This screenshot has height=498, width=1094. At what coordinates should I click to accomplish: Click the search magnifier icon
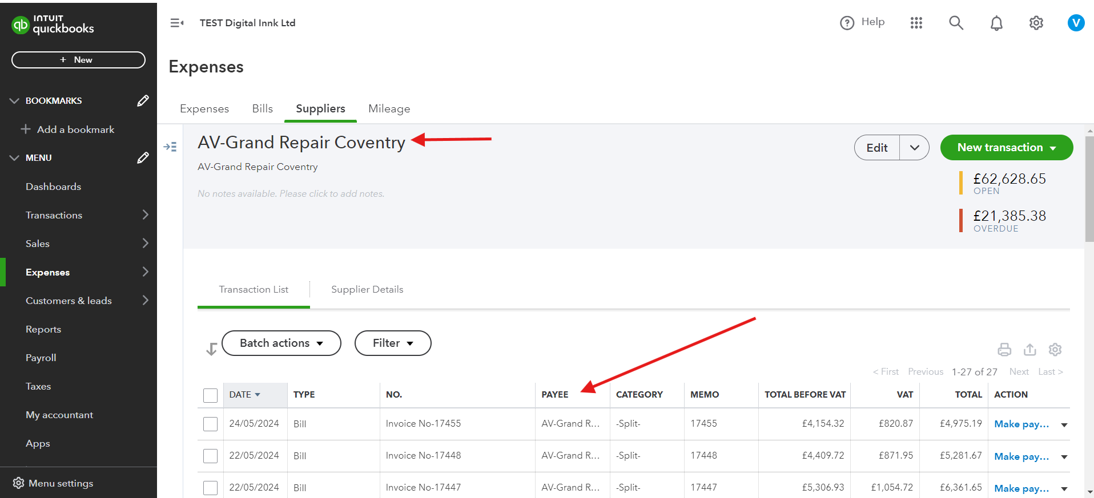click(956, 23)
